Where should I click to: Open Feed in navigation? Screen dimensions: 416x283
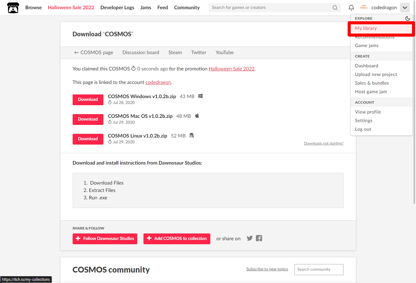coord(163,8)
